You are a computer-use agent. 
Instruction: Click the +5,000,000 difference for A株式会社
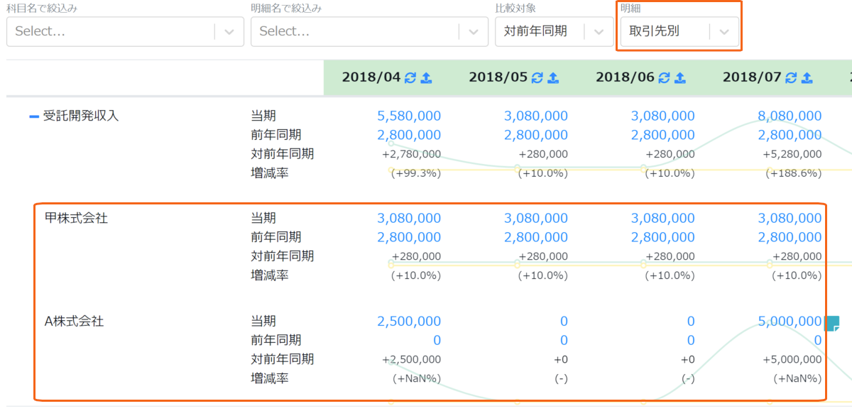click(792, 360)
